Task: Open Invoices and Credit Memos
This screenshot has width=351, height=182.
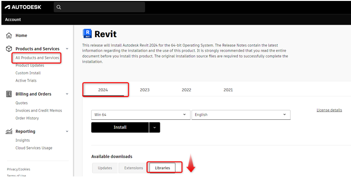Action: coord(39,110)
